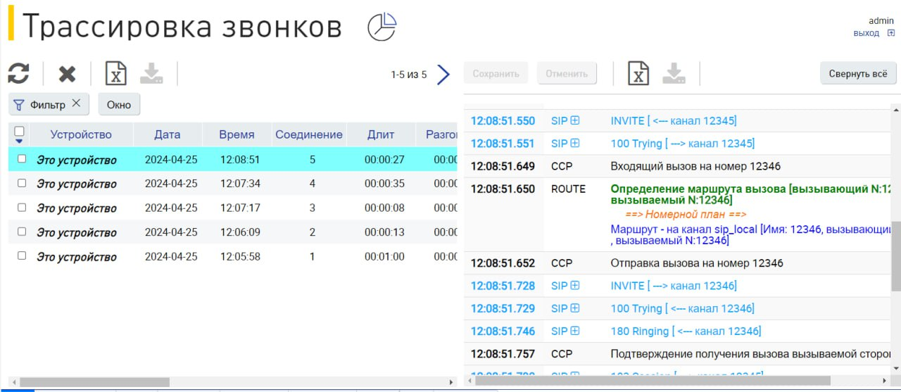Viewport: 901px width, 392px height.
Task: Expand SIP details for INVITE 12:08:51.550
Action: point(575,120)
